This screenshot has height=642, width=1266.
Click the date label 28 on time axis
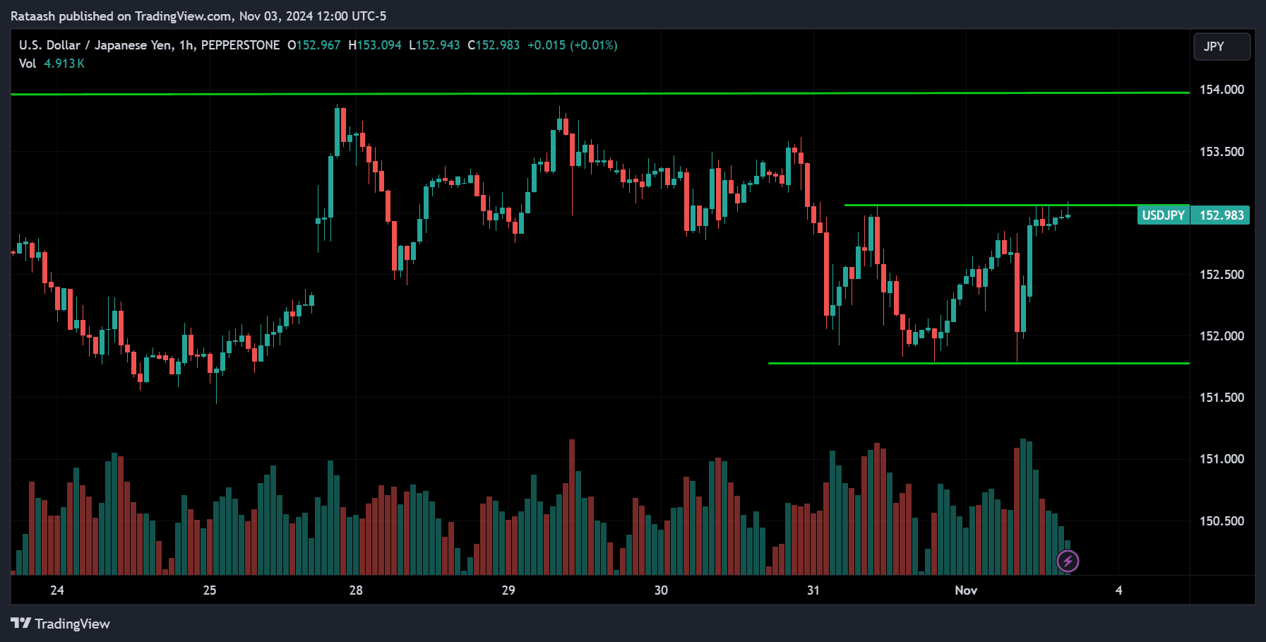coord(356,590)
